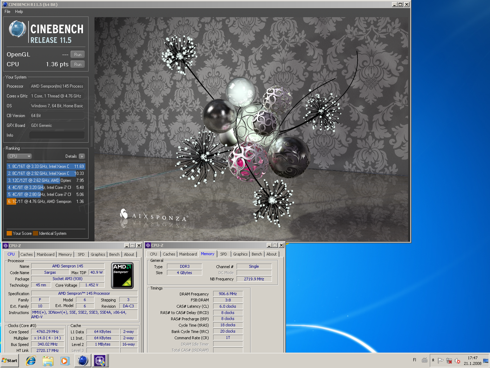Click the AMD Sempron logo in CPU-Z
The height and width of the screenshot is (368, 490).
tap(122, 275)
